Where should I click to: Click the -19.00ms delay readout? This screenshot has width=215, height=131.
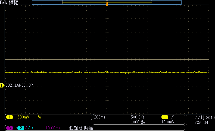(51, 128)
